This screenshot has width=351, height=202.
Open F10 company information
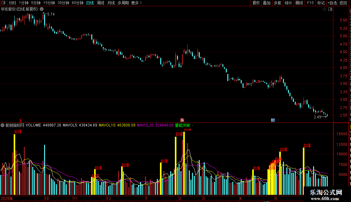[x=310, y=3]
